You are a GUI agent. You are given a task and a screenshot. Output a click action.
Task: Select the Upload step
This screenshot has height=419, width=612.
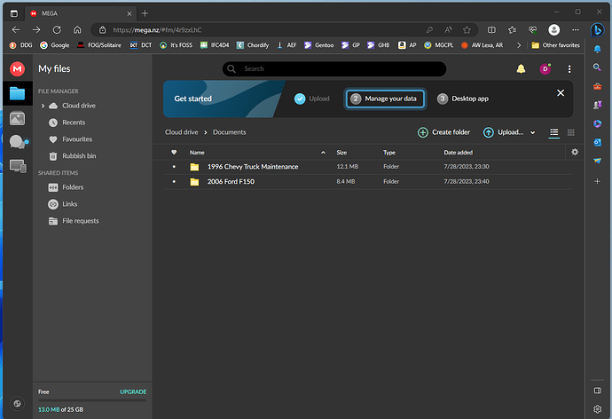tap(312, 99)
